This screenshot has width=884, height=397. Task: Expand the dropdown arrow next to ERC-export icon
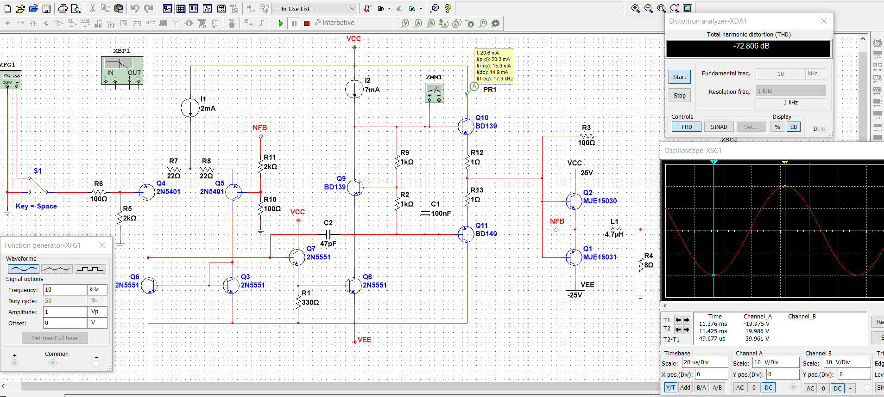(389, 8)
